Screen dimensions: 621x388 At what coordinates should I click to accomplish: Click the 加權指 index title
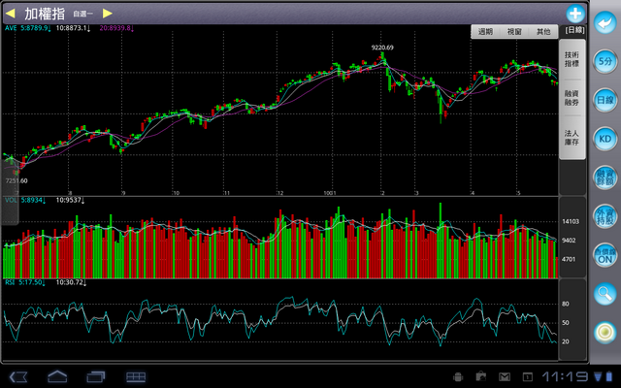click(45, 14)
